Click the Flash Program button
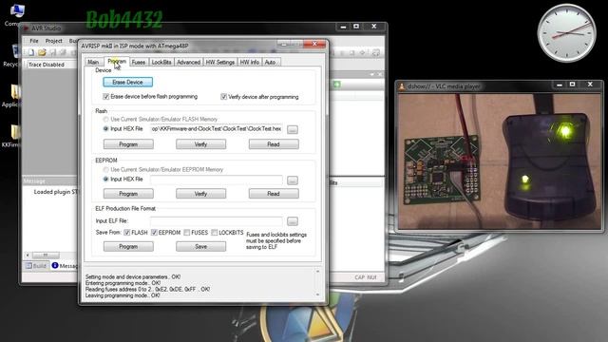This screenshot has width=608, height=342. (128, 144)
